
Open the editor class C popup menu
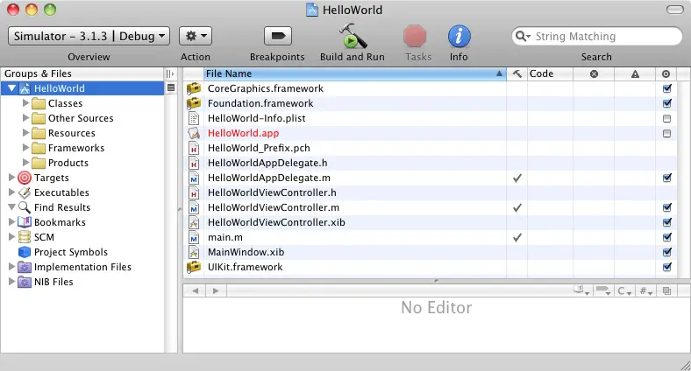[624, 290]
